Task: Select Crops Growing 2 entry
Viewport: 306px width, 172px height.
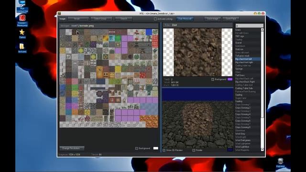Action: (x=248, y=107)
